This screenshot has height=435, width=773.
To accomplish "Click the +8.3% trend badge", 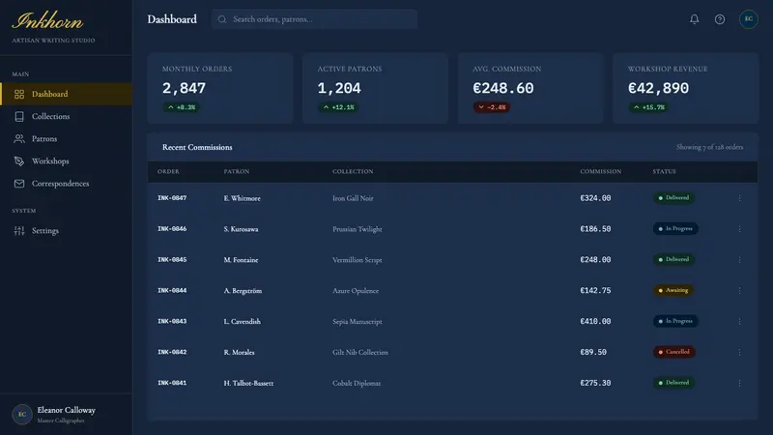I will pyautogui.click(x=182, y=107).
